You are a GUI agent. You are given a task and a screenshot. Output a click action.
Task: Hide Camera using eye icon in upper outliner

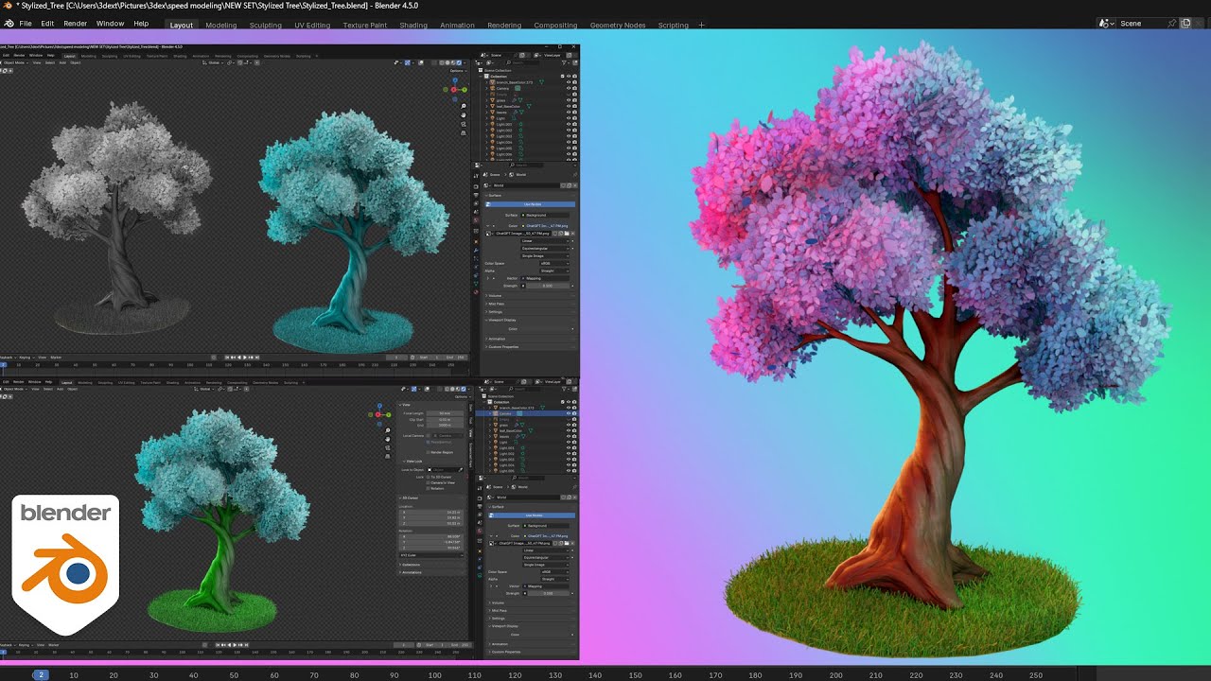(569, 88)
